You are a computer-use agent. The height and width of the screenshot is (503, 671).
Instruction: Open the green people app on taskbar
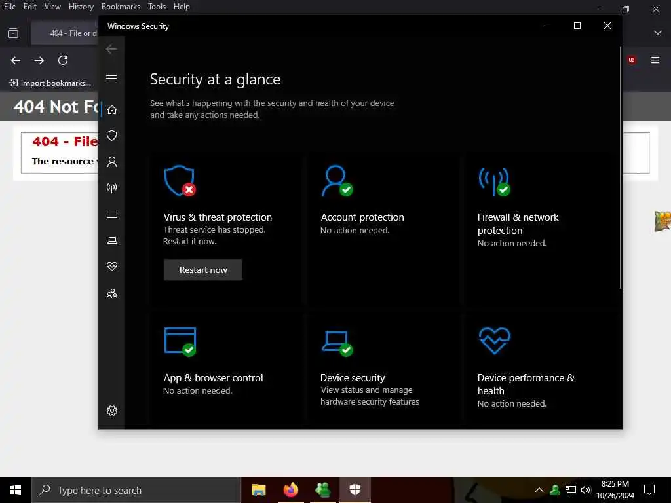(x=322, y=490)
